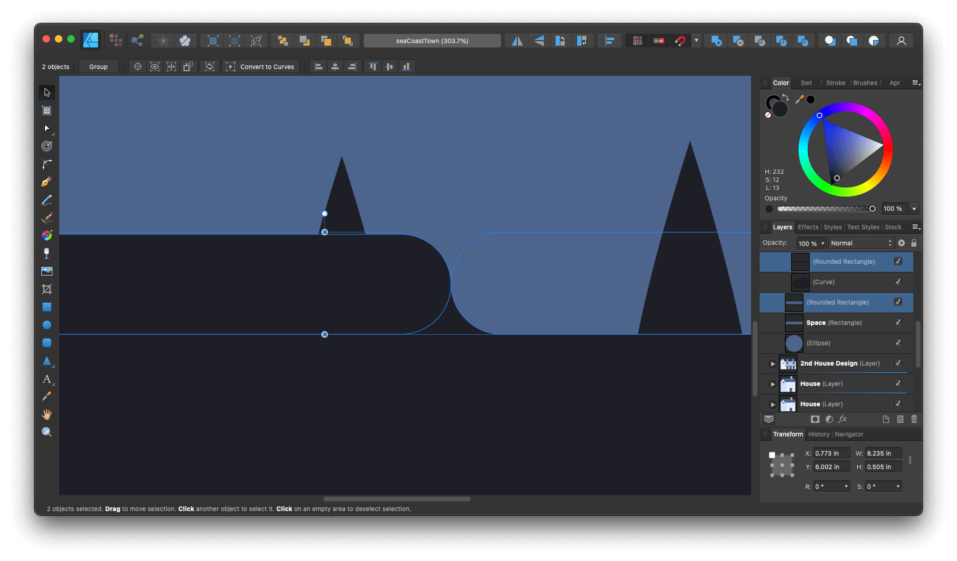Select the Node tool
Viewport: 957px width, 561px height.
[46, 128]
